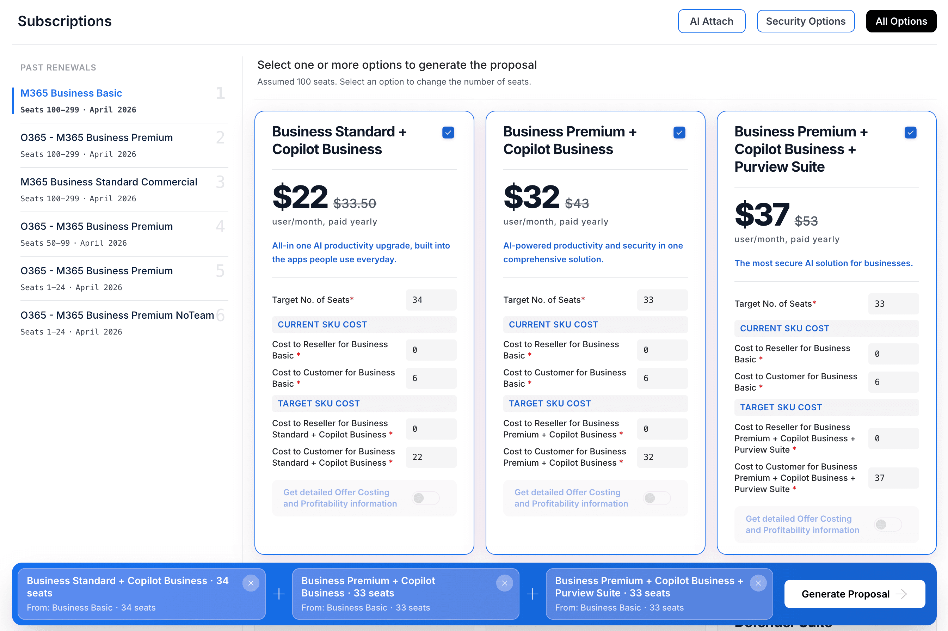
Task: Edit Target No. of Seats in Purview Suite card
Action: point(894,304)
